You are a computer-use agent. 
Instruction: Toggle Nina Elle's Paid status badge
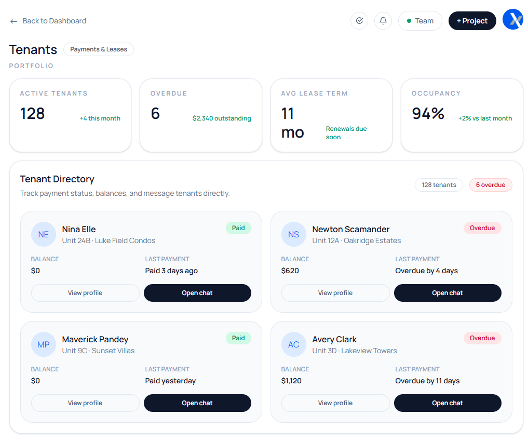238,228
